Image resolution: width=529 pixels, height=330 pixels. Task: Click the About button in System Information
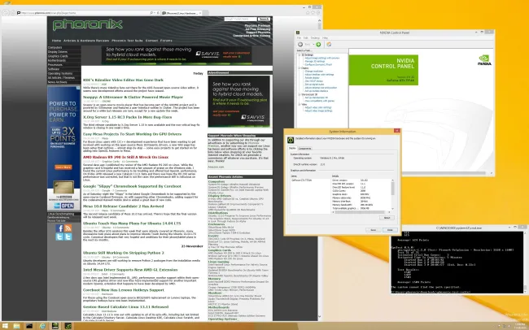click(x=387, y=218)
